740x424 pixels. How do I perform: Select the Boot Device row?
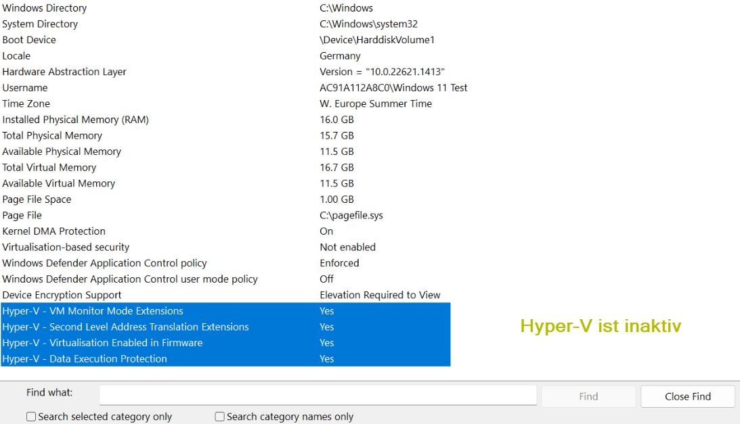pos(29,40)
